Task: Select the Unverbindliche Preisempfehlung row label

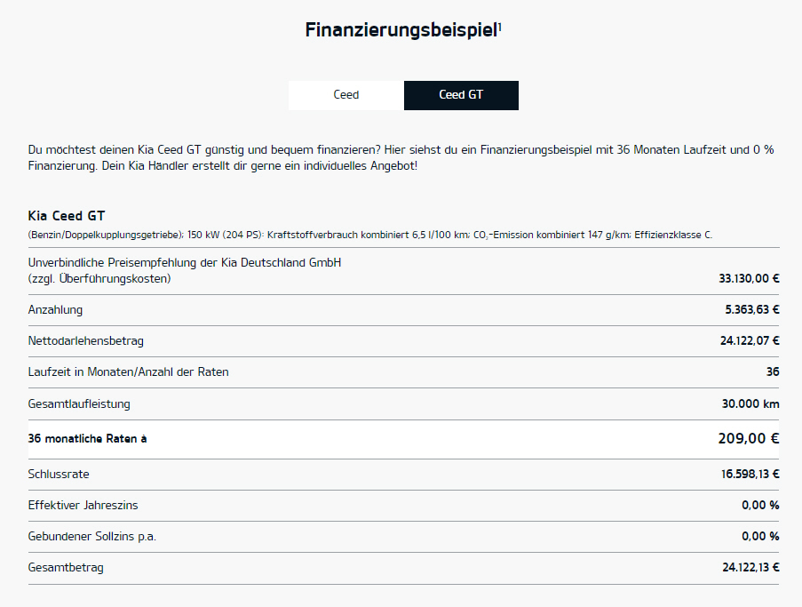Action: 185,270
